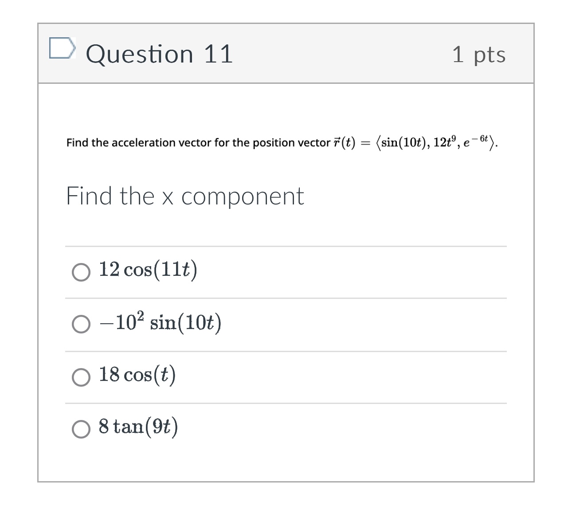Click the question header bar
The image size is (572, 506).
point(286,54)
